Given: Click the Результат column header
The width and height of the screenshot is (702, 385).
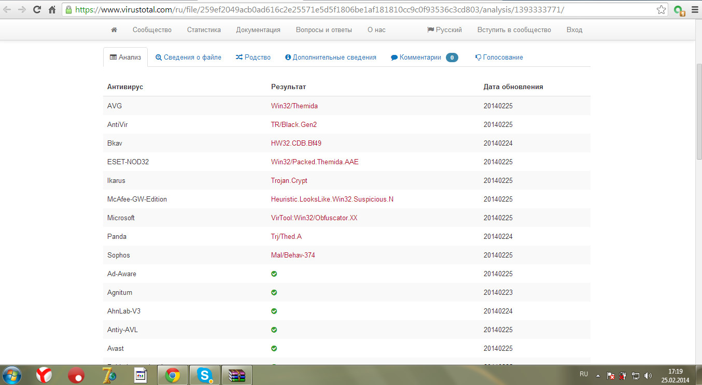Looking at the screenshot, I should [x=289, y=87].
